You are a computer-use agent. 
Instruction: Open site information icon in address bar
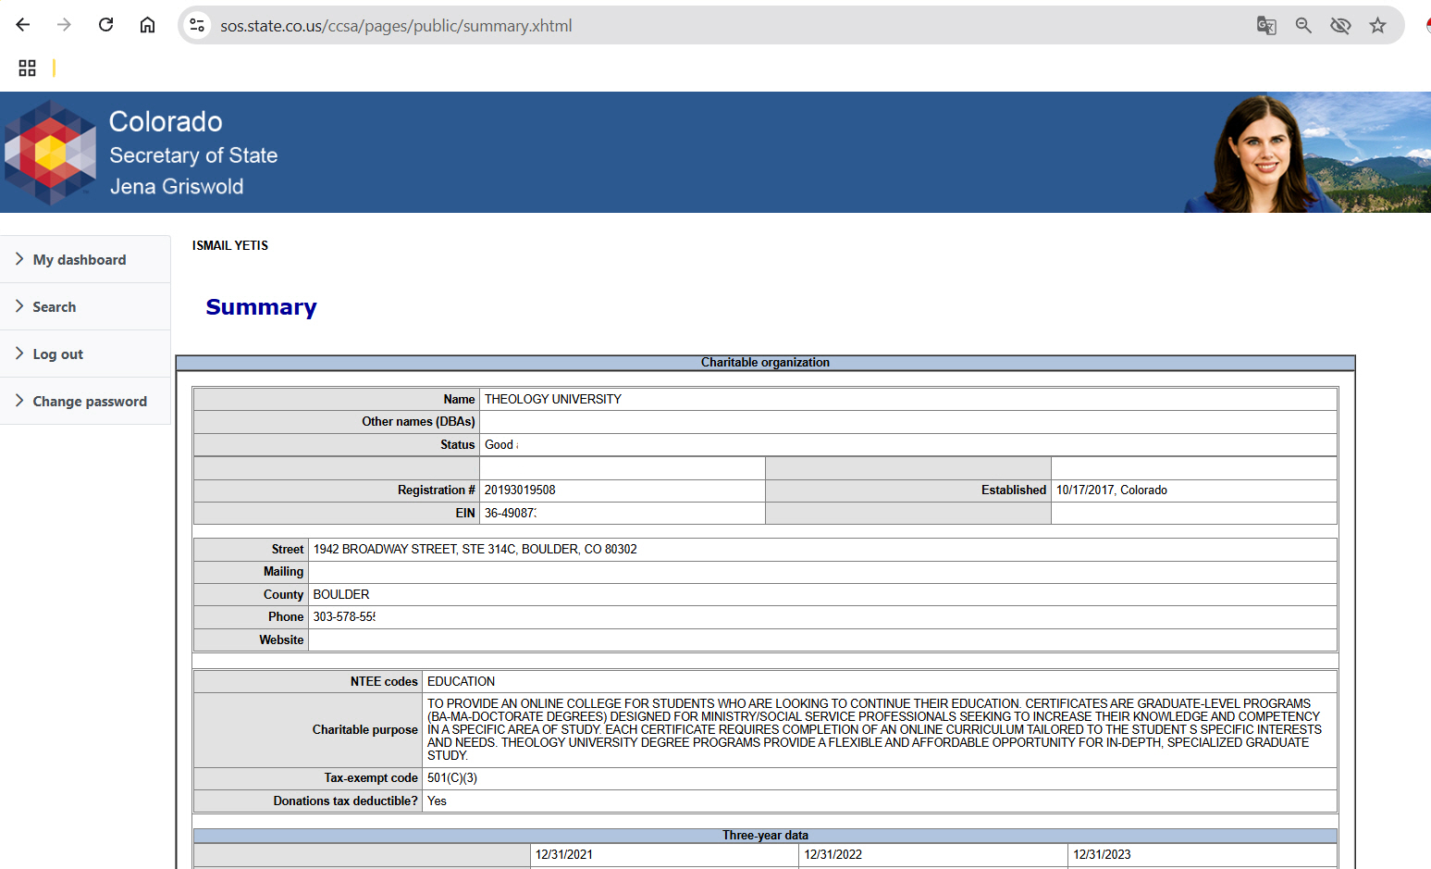(197, 26)
